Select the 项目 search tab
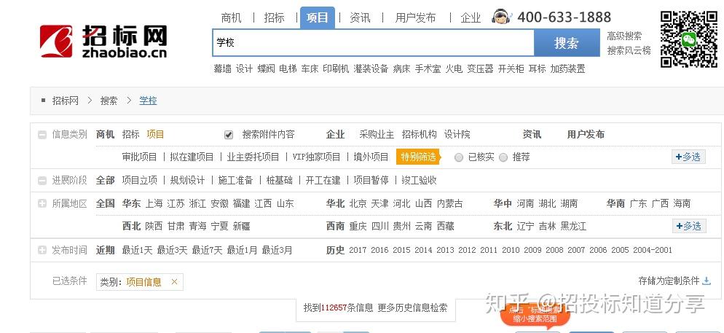 pyautogui.click(x=318, y=18)
